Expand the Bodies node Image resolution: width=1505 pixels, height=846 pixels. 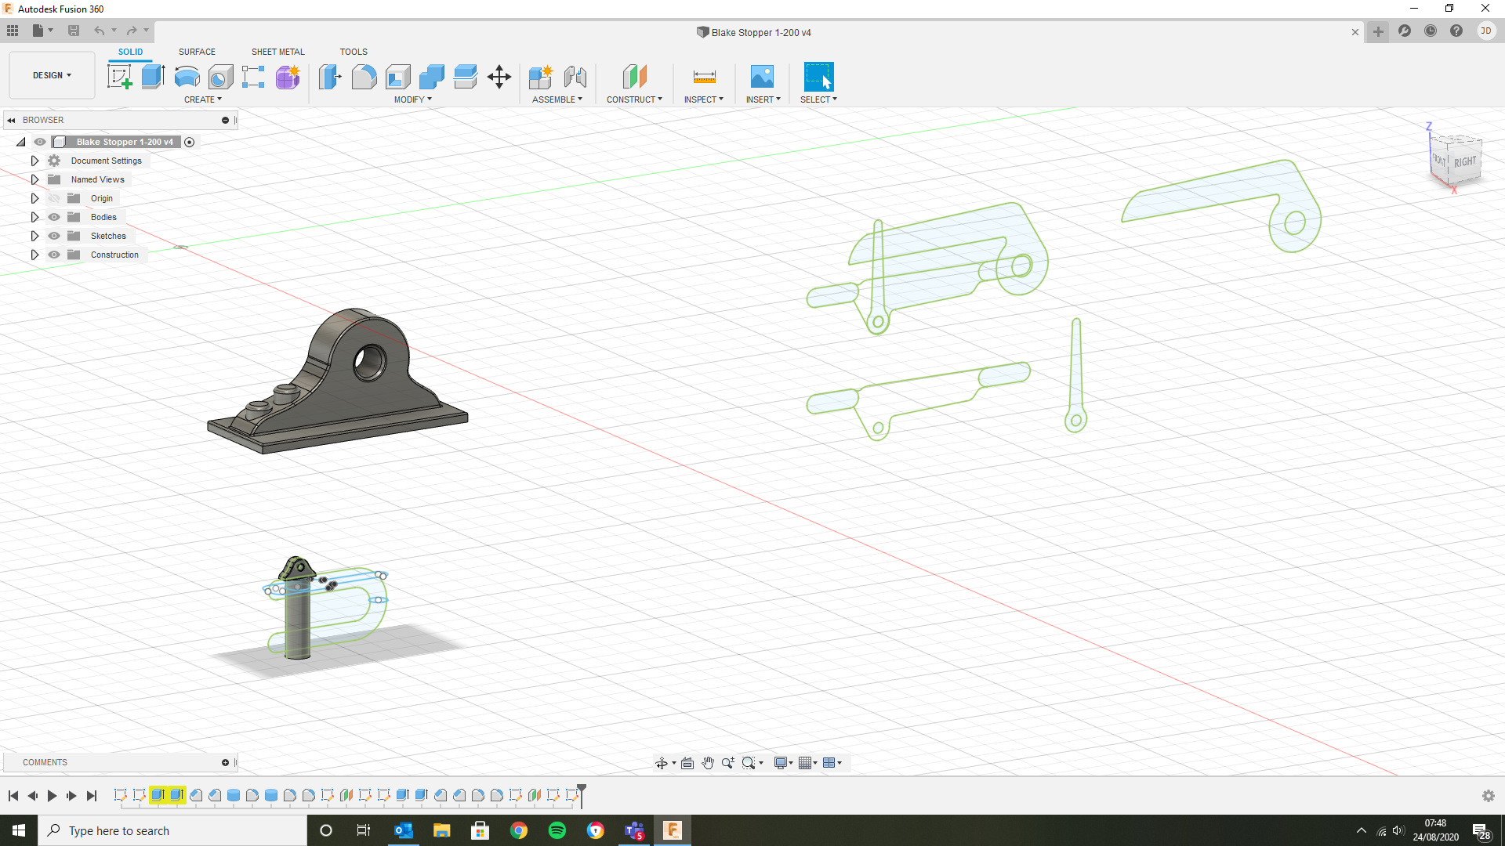tap(34, 217)
